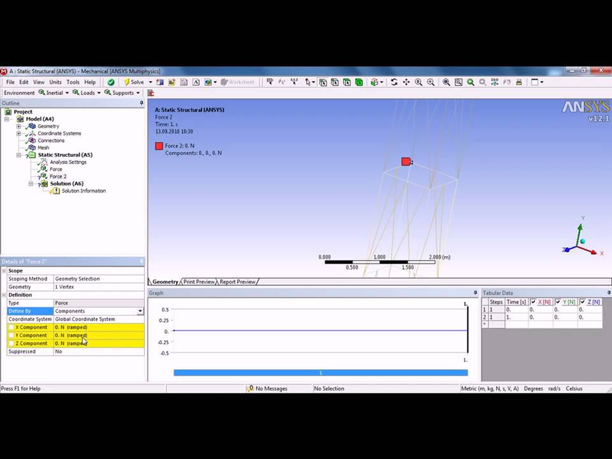Click the globe figure/image toolbar icon
The width and height of the screenshot is (612, 459).
click(x=208, y=82)
